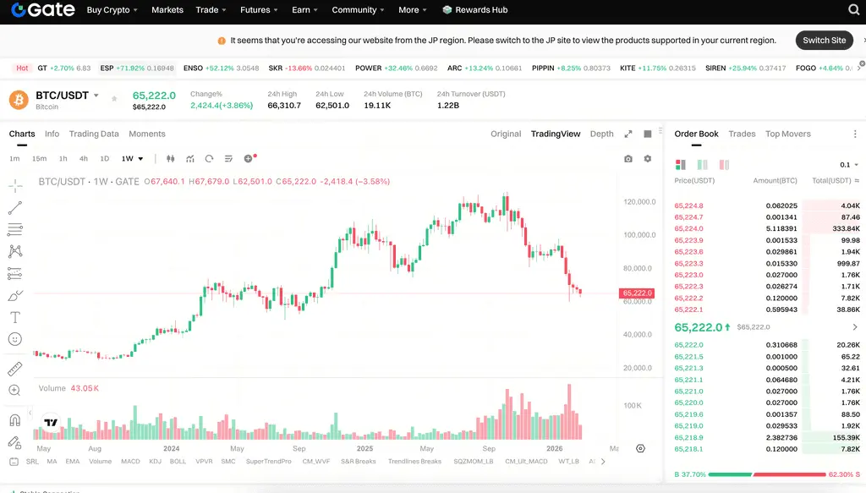The width and height of the screenshot is (866, 493).
Task: Click the TradingView logo on chart
Action: tap(50, 422)
